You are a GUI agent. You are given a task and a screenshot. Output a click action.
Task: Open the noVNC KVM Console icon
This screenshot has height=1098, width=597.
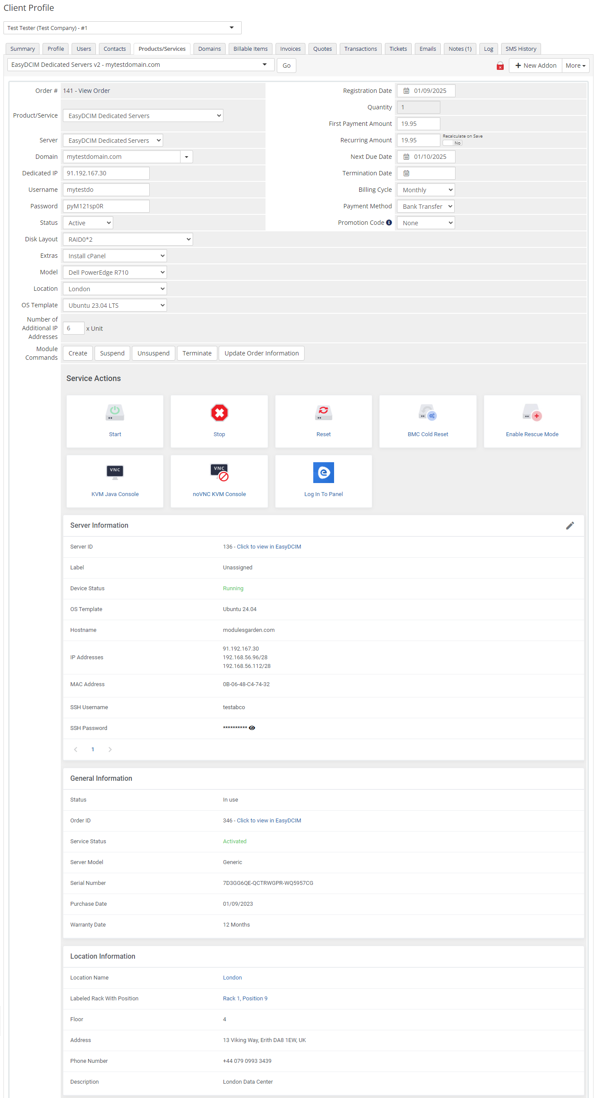coord(220,473)
